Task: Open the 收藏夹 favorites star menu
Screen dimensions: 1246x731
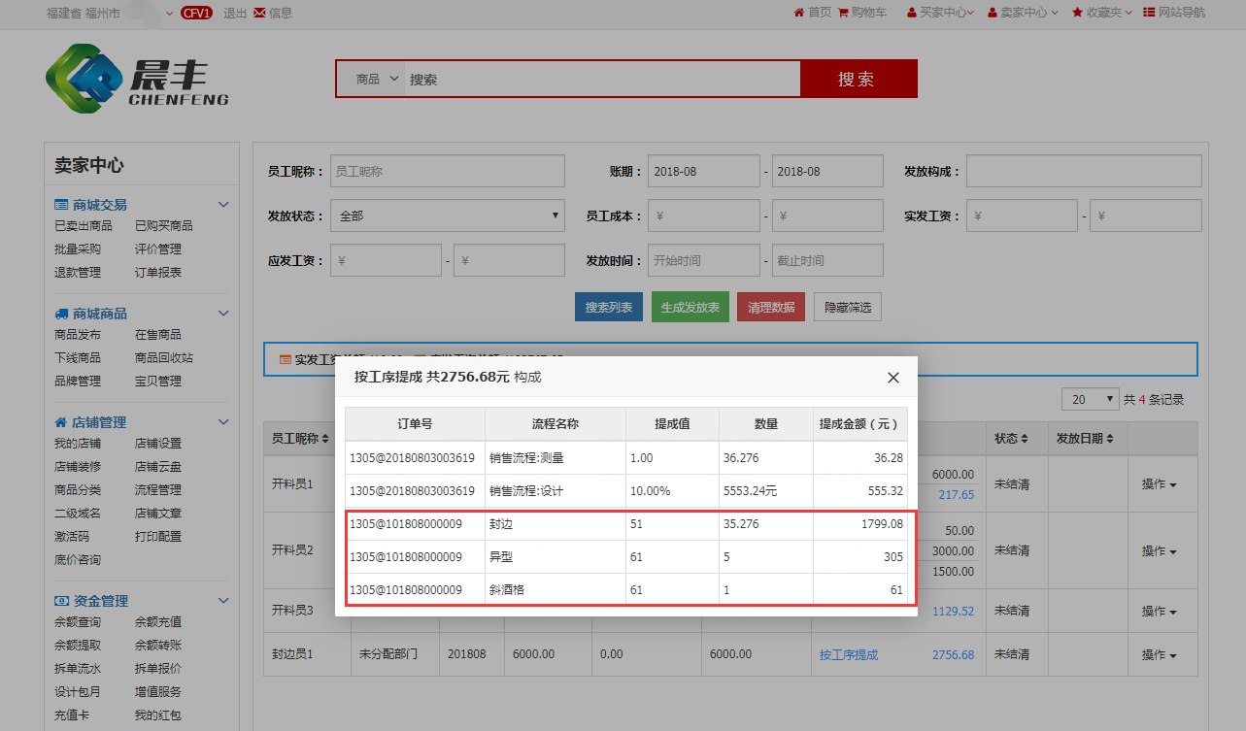Action: 1078,13
